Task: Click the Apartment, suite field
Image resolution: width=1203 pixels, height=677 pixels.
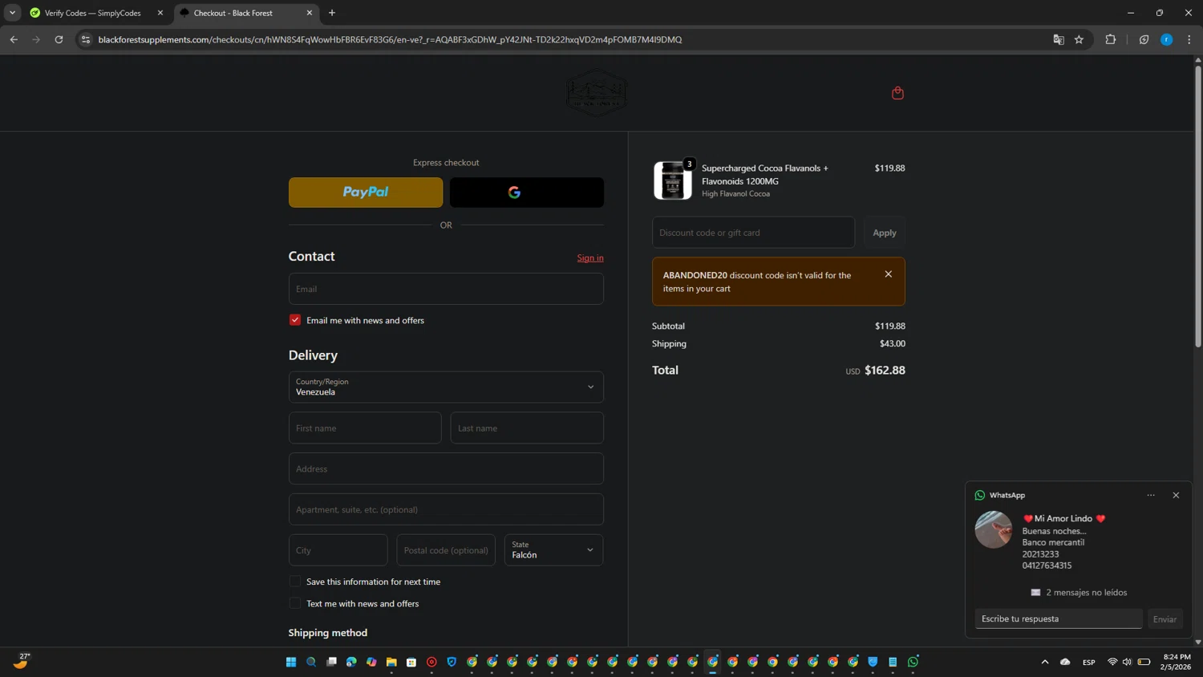Action: pyautogui.click(x=446, y=509)
